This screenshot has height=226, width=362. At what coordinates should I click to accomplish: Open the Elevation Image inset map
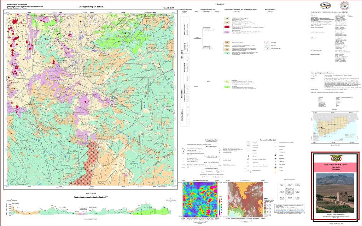pos(243,198)
